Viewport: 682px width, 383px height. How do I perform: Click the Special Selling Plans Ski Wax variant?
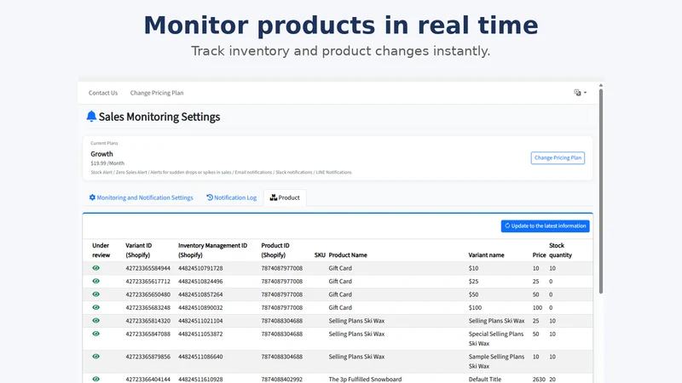tap(496, 339)
